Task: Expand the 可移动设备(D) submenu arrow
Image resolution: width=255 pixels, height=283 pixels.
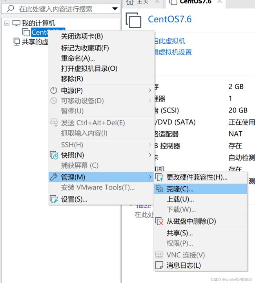Action: (x=150, y=101)
